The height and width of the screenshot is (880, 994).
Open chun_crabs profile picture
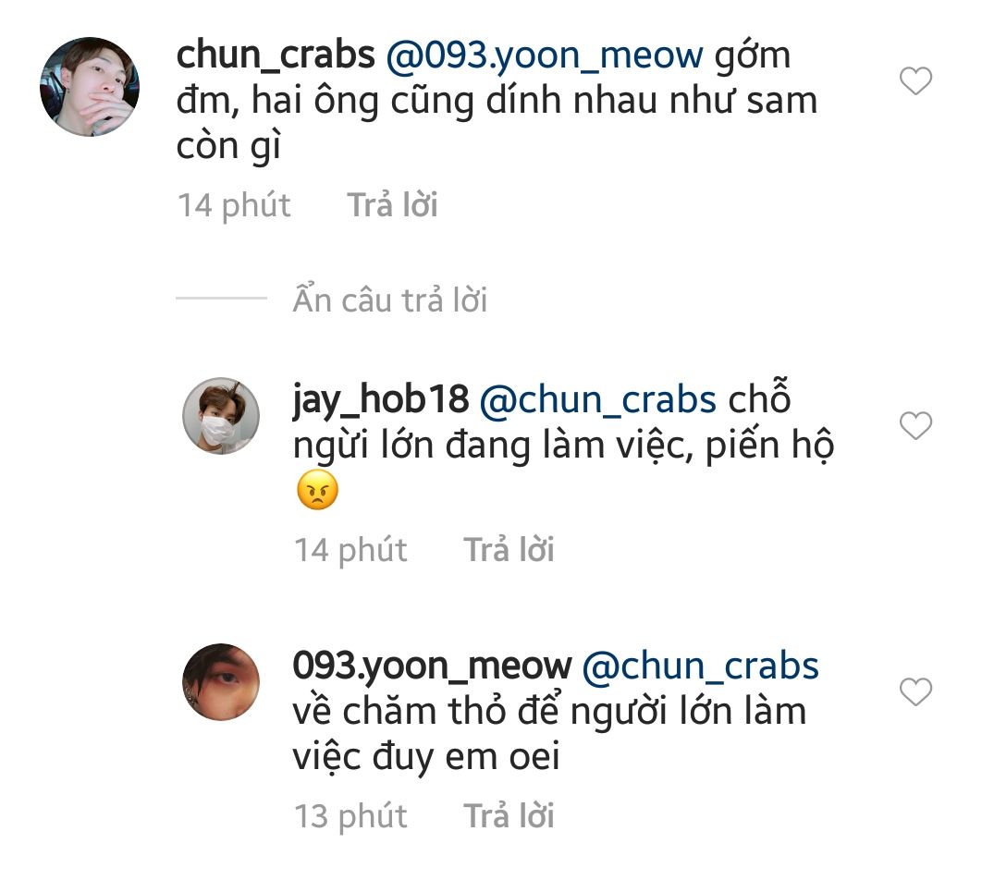click(x=90, y=87)
